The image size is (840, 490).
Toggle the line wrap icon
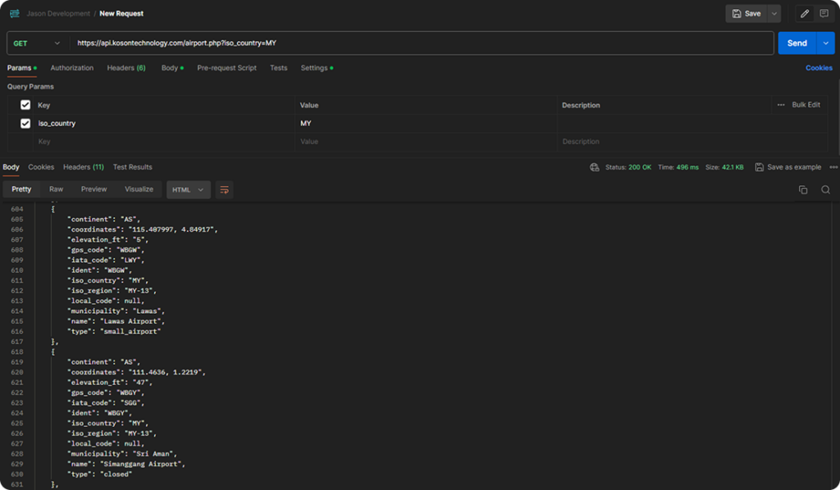(x=224, y=189)
